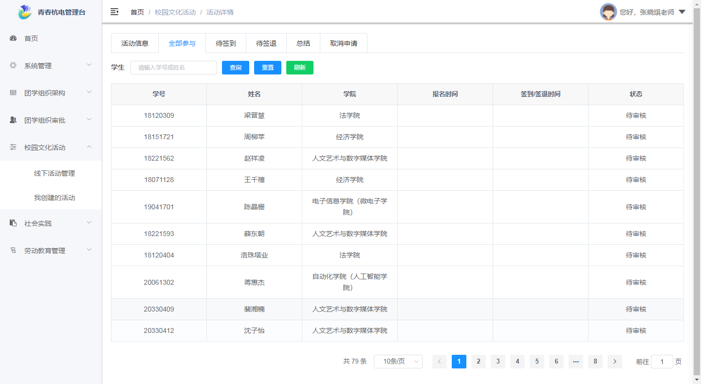This screenshot has width=701, height=384.
Task: Go to previous page arrow in pagination
Action: pos(440,361)
